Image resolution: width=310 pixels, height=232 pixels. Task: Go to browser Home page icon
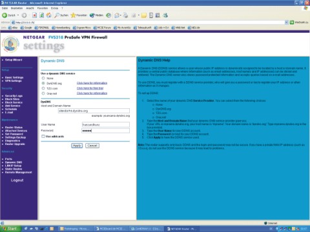(x=49, y=15)
